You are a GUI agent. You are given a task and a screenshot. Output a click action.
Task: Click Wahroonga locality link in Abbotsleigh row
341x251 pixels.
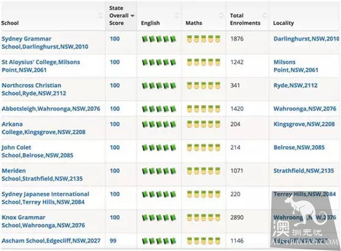point(305,109)
